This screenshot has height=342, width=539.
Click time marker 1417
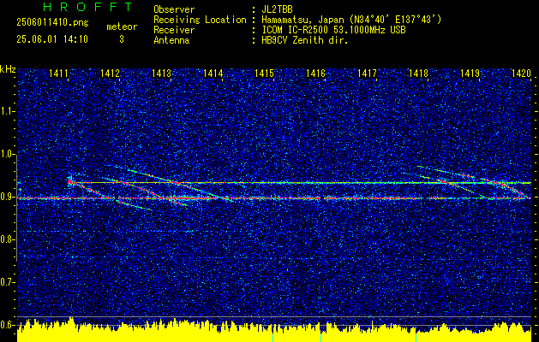(x=367, y=73)
